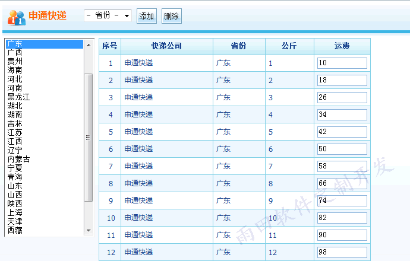Select 青海 in the province list

[x=45, y=177]
